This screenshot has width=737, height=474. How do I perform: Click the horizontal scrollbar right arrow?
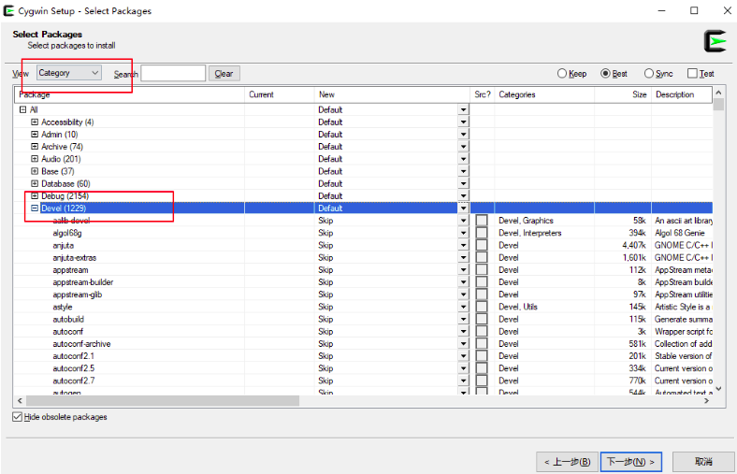pos(706,401)
